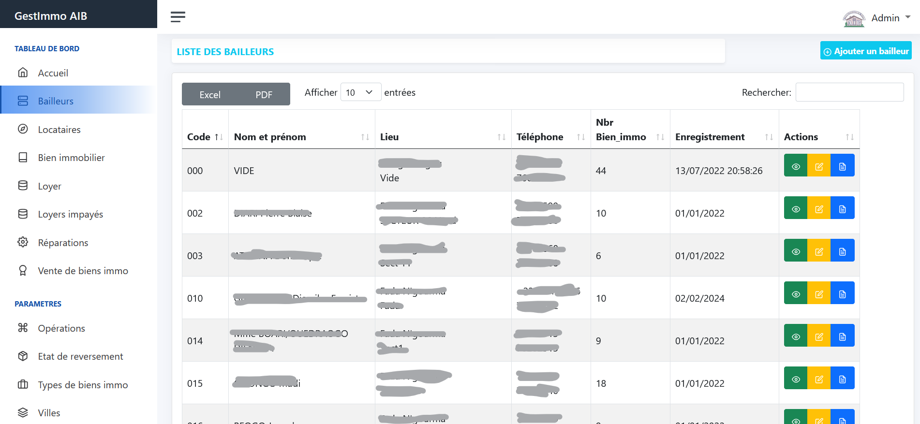Open document for bailleur 002
This screenshot has height=424, width=920.
[x=843, y=208]
